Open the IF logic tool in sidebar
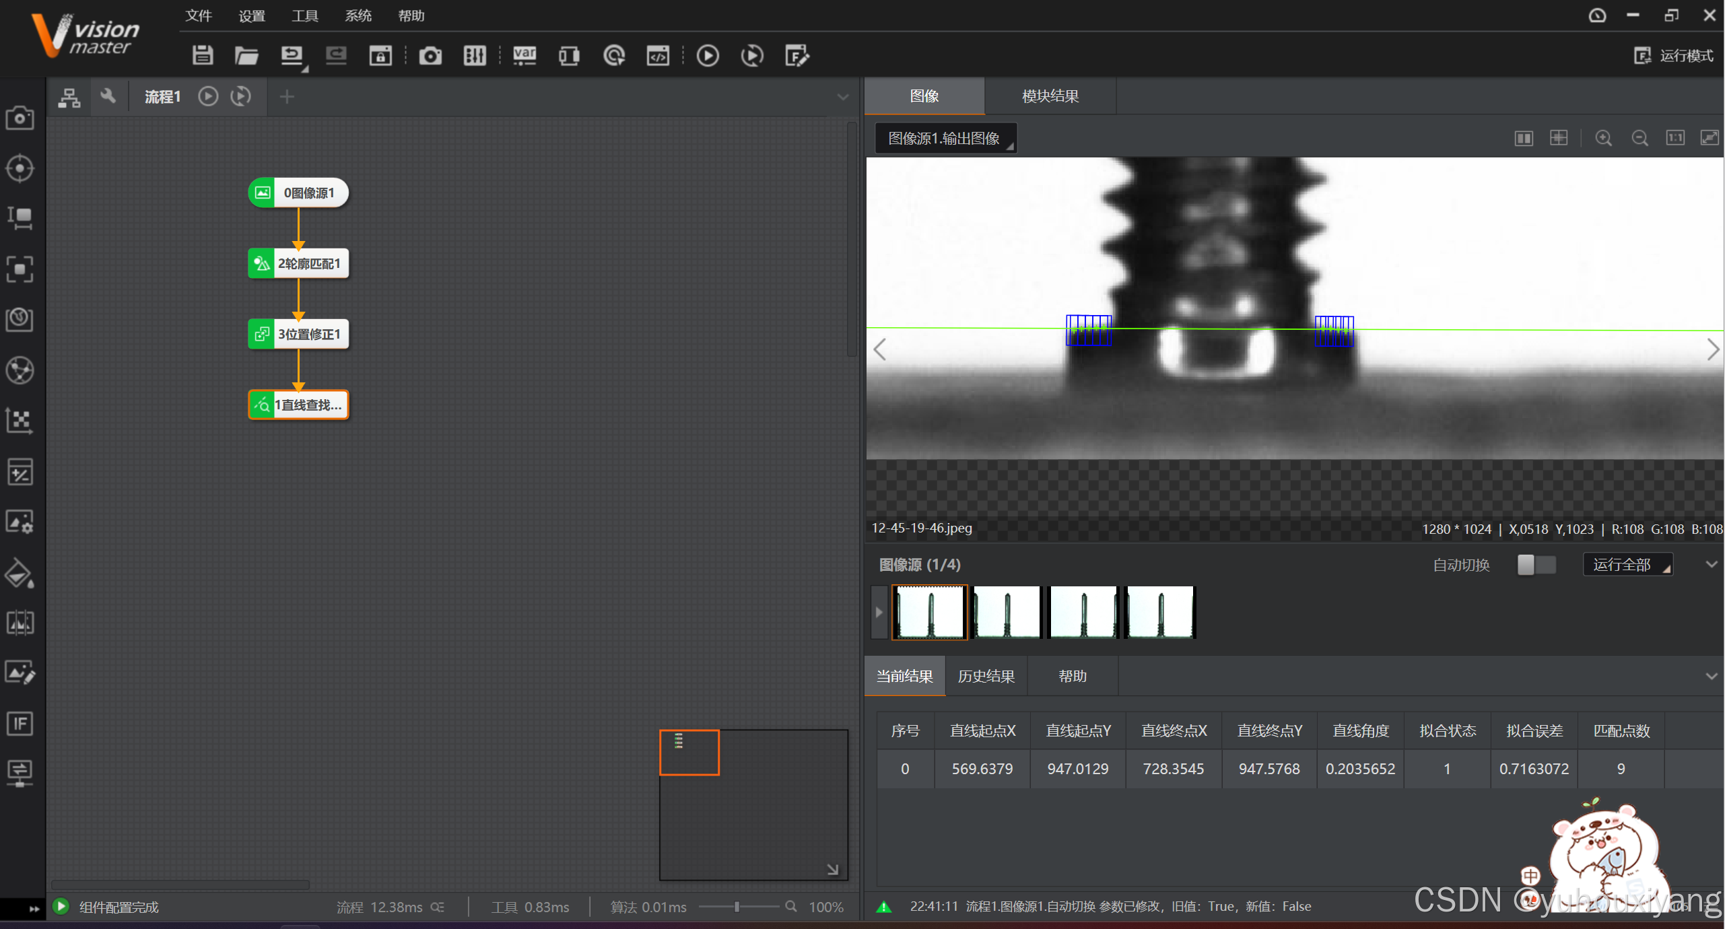Screen dimensions: 1725x929 20,724
